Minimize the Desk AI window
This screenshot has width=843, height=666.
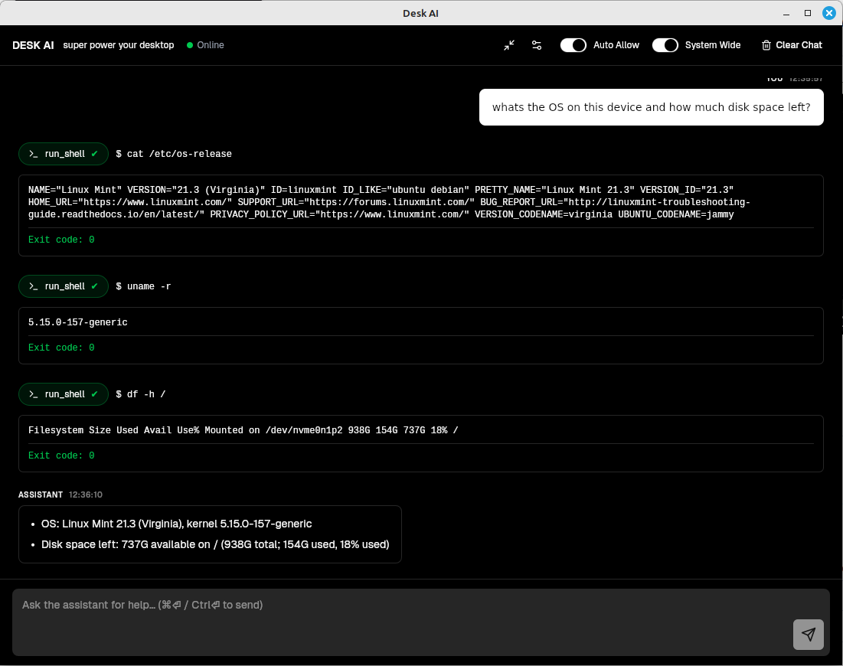click(786, 14)
